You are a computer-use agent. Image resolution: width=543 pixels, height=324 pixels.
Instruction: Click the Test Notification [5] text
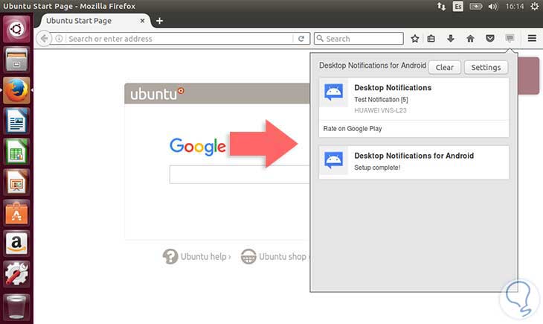tap(381, 100)
